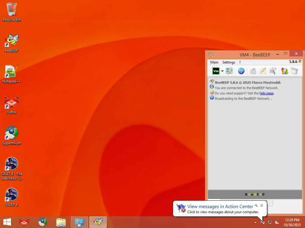Open the Settings menu in BeeBEEP
Screen dimensions: 305x228
click(x=228, y=62)
